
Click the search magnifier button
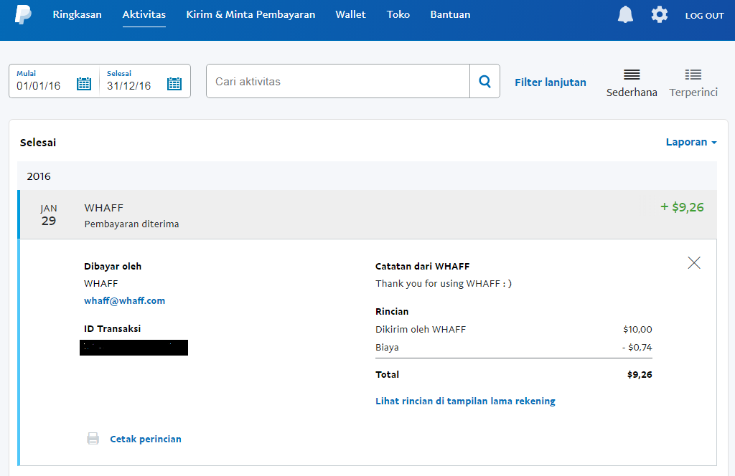484,82
